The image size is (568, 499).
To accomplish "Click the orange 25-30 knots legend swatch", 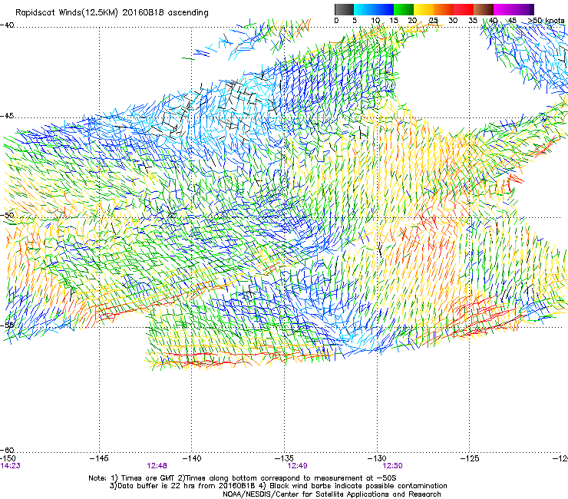I will [444, 9].
